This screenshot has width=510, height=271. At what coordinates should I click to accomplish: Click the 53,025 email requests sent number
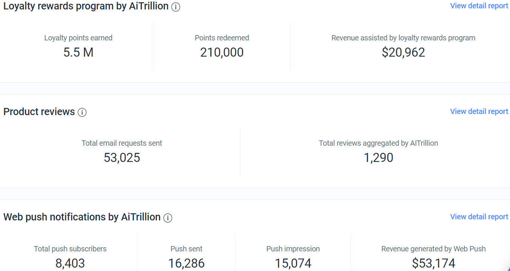(122, 158)
